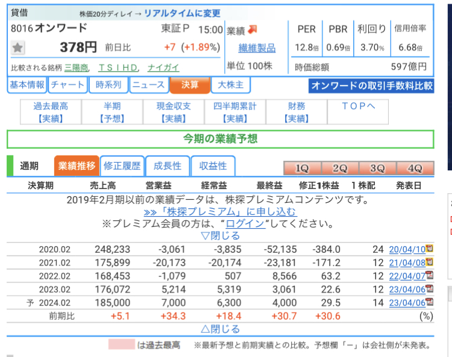Viewport: 452px width, 357px height.
Task: Open the PDF icon on the 2024.02 forecast row
Action: 430,302
